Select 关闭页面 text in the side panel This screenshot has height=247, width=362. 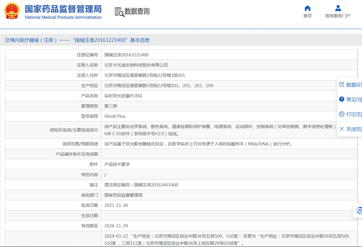354,129
